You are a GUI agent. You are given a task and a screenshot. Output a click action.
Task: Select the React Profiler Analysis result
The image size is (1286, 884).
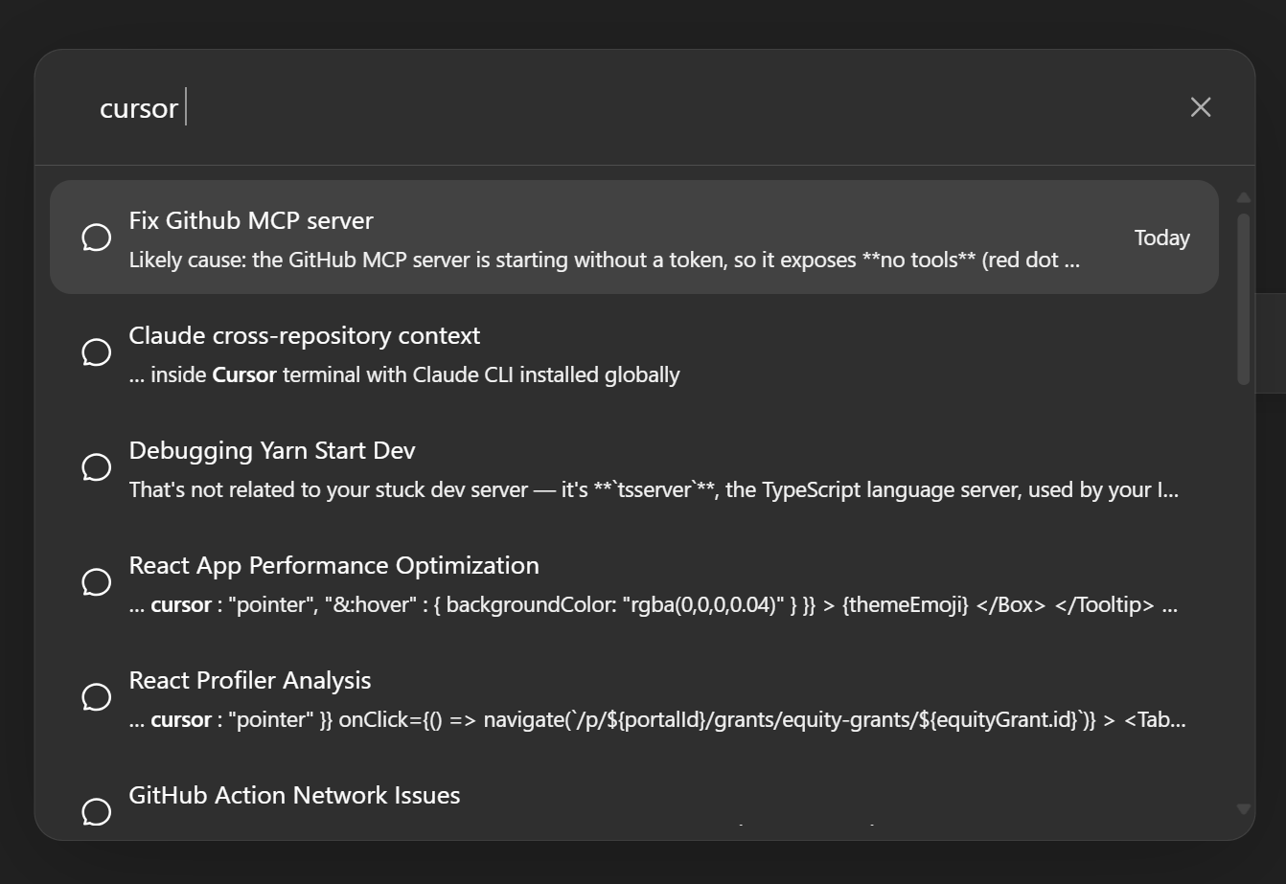click(250, 681)
